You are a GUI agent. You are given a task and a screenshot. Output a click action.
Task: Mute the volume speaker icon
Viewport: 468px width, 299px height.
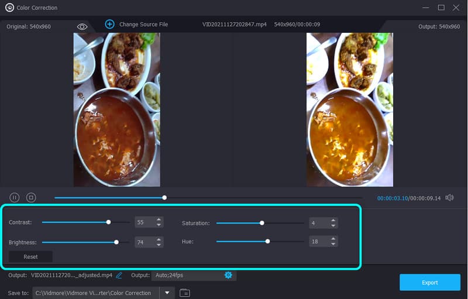pyautogui.click(x=449, y=198)
